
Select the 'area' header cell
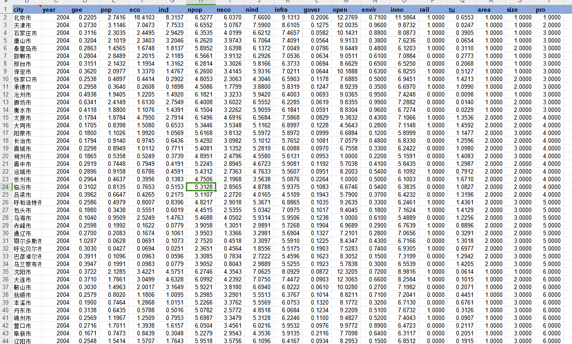(491, 10)
